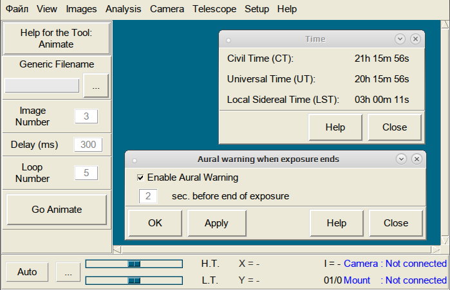Screen dimensions: 450x290
Task: Open the Setup menu
Action: point(257,9)
